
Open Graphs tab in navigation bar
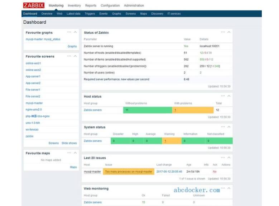116,14
